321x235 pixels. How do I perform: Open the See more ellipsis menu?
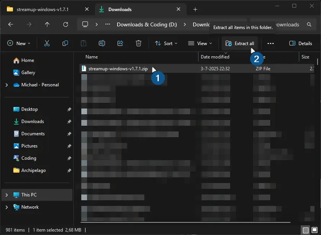271,44
